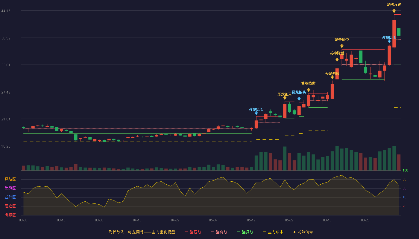
Task: Click the 04-22 date label
Action: click(175, 220)
